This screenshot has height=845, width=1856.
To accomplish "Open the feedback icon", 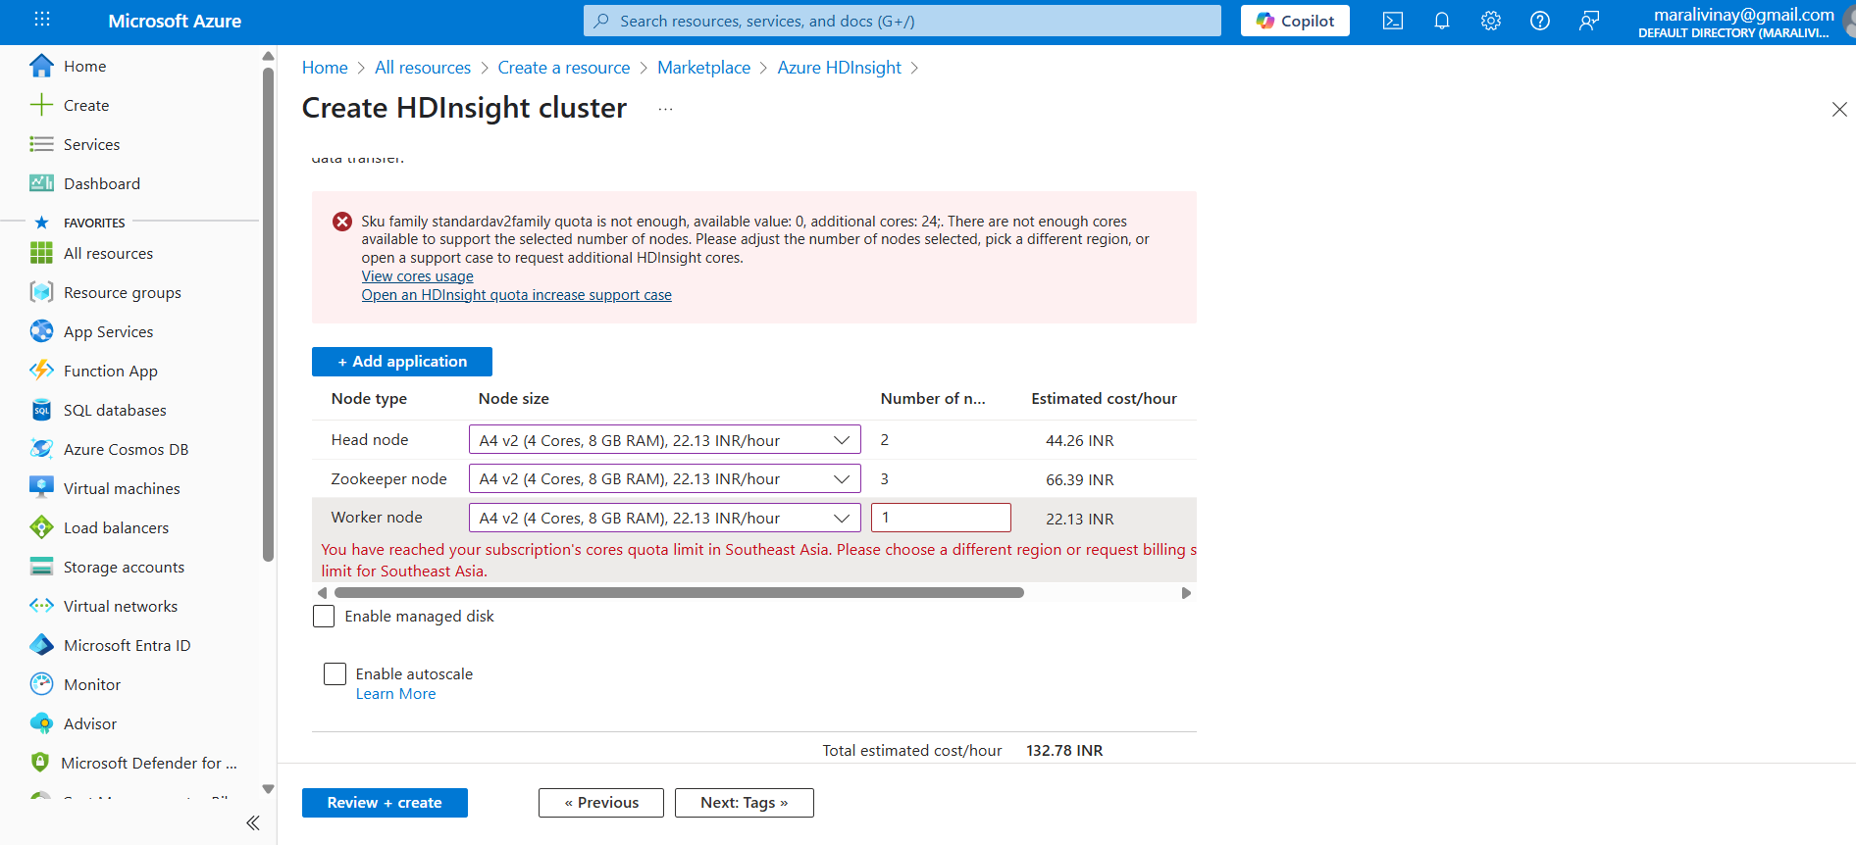I will click(x=1589, y=21).
